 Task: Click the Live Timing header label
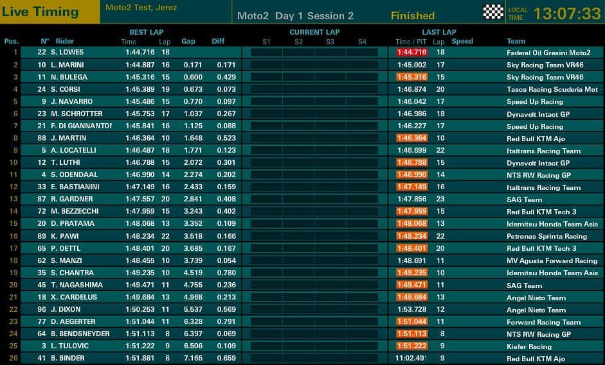pyautogui.click(x=40, y=12)
